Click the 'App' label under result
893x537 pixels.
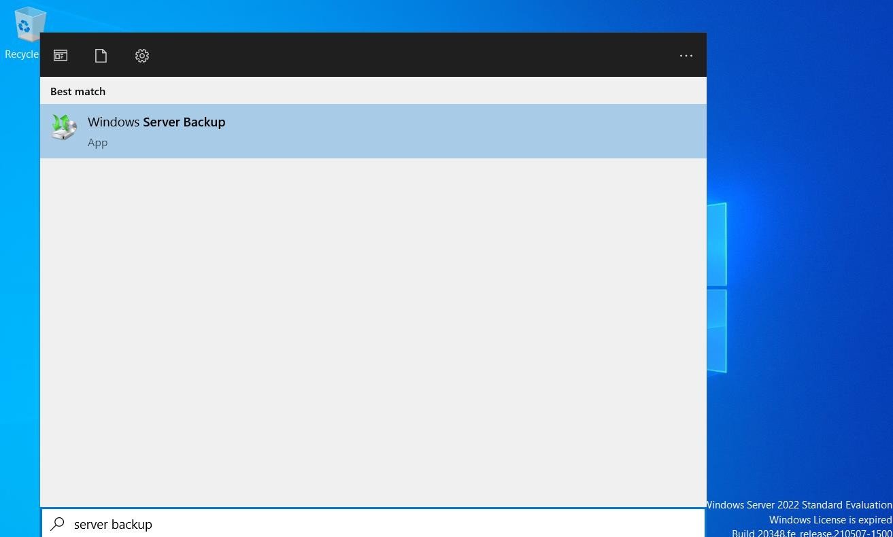[97, 143]
